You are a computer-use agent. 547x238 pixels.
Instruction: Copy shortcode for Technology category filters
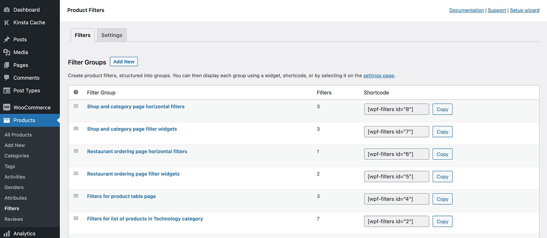pos(442,221)
